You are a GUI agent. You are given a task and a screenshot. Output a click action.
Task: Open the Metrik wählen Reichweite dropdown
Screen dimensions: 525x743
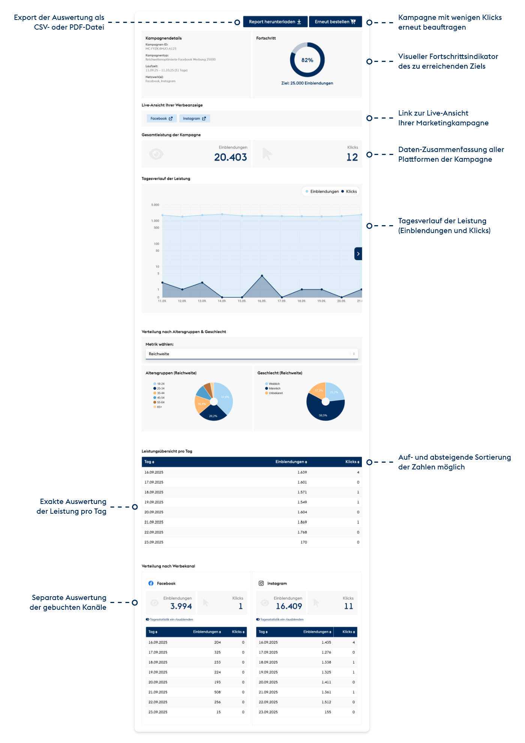251,354
